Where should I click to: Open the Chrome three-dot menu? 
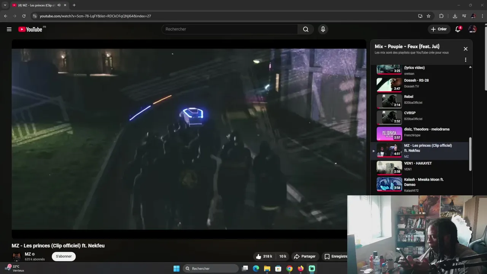point(482,16)
